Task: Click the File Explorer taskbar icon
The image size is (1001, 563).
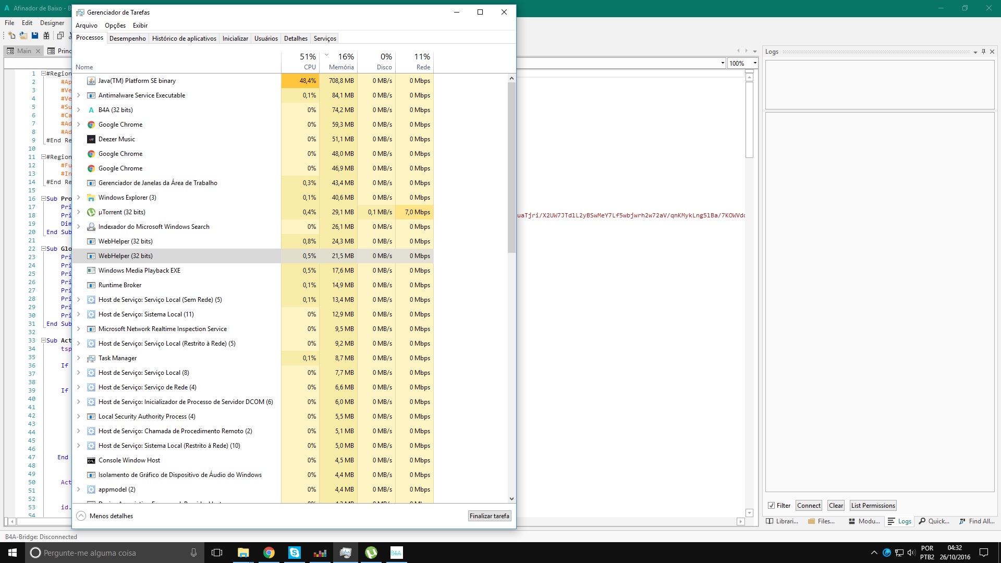Action: click(243, 553)
